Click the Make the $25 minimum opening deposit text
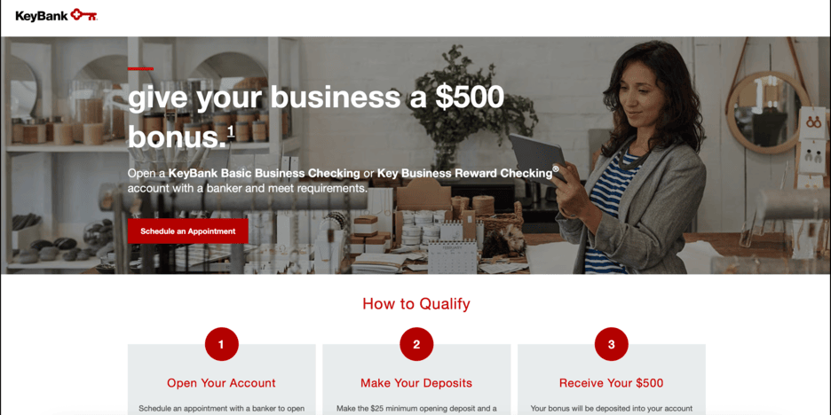831x415 pixels. (416, 409)
